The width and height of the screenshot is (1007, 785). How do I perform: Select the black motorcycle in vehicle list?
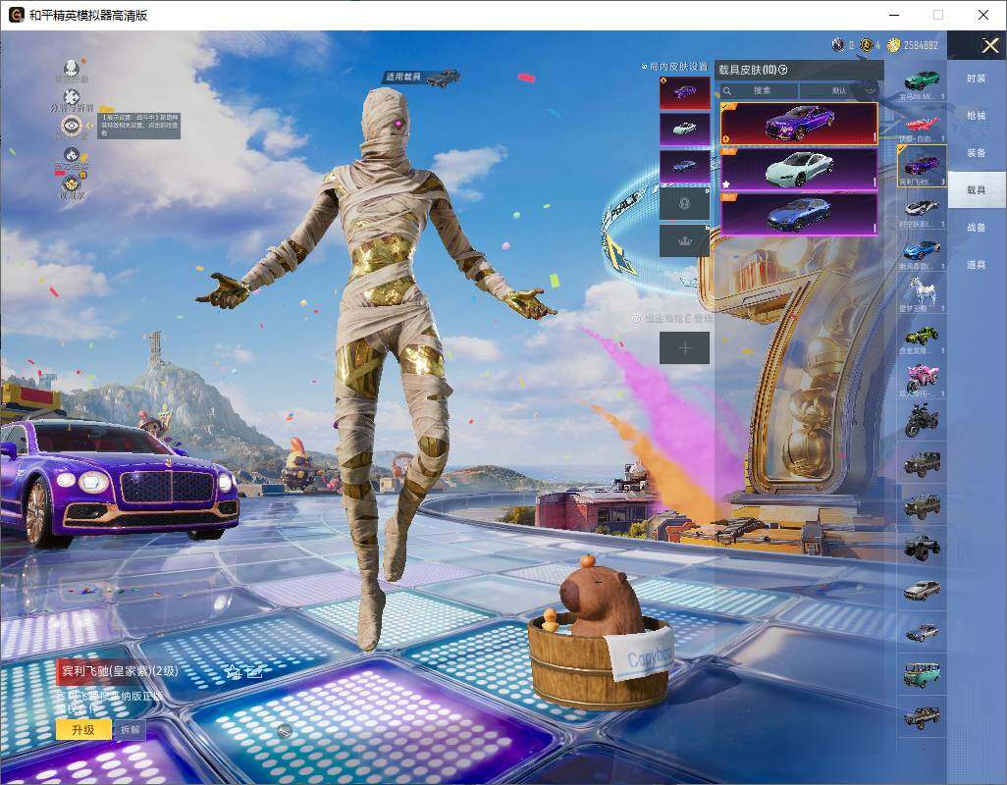tap(923, 420)
